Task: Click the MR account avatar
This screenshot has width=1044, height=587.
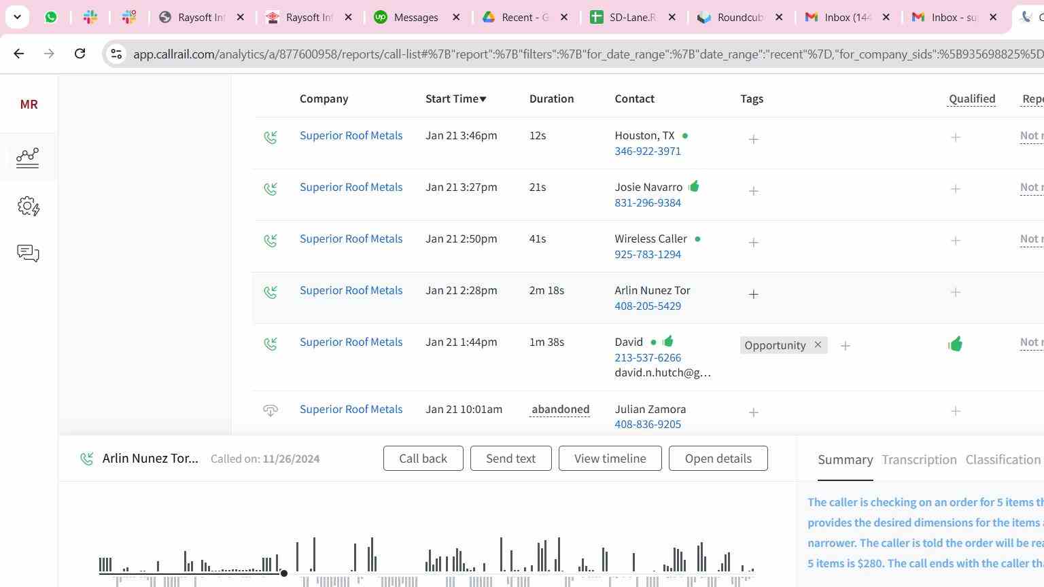Action: [x=29, y=105]
